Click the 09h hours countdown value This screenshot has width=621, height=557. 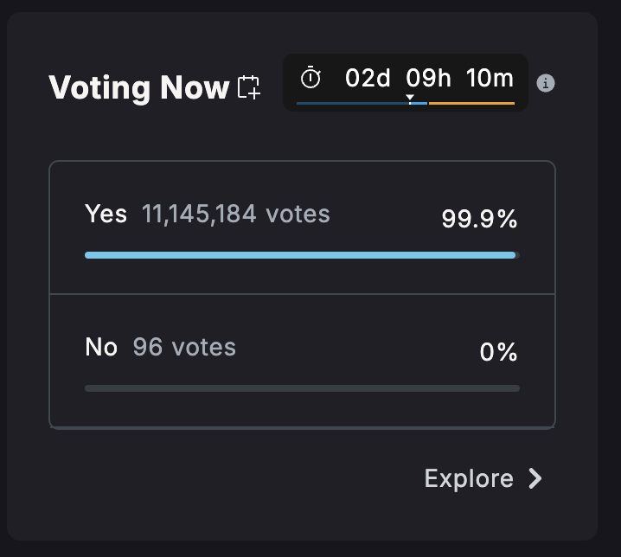click(429, 79)
